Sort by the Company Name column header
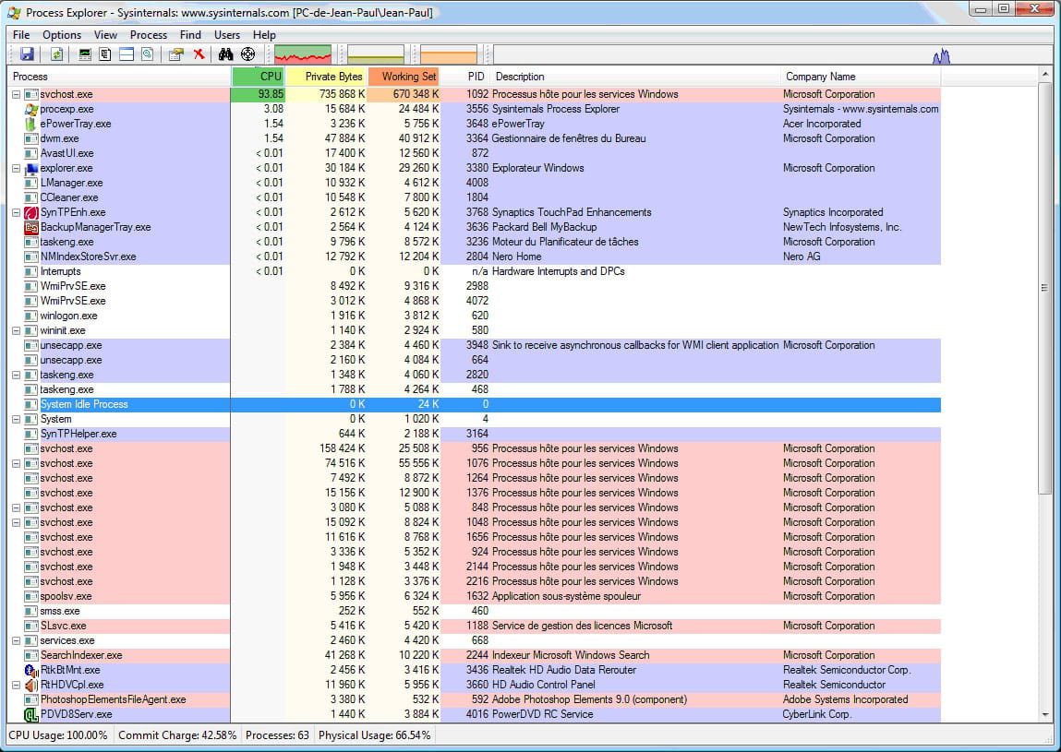1061x752 pixels. point(861,77)
